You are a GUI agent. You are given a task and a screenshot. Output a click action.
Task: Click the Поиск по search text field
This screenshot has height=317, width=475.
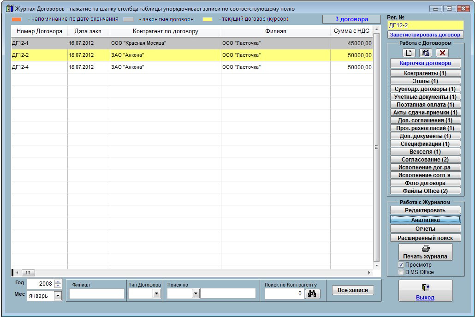[x=228, y=293]
